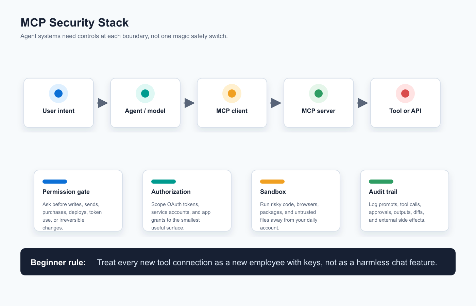Image resolution: width=476 pixels, height=306 pixels.
Task: Click the MCP server label text
Action: click(319, 111)
